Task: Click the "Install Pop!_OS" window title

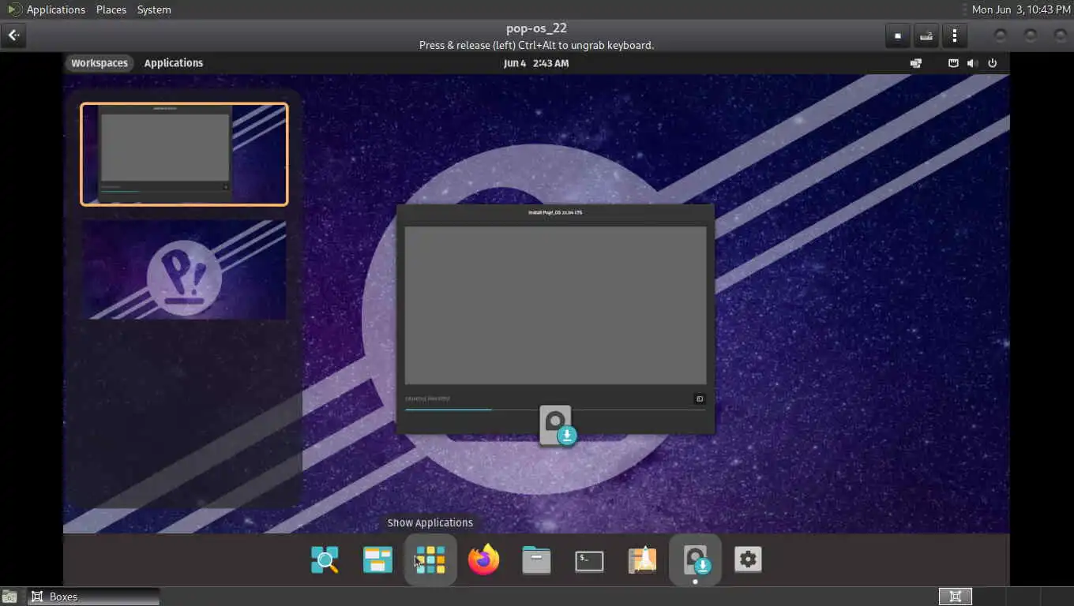Action: point(555,213)
